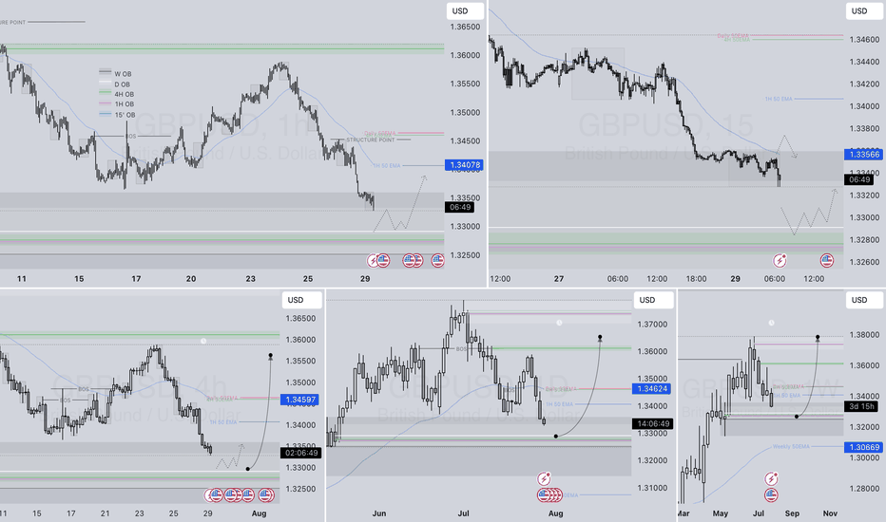Image resolution: width=886 pixels, height=522 pixels.
Task: Open lightning news icon on daily chart
Action: [x=544, y=479]
